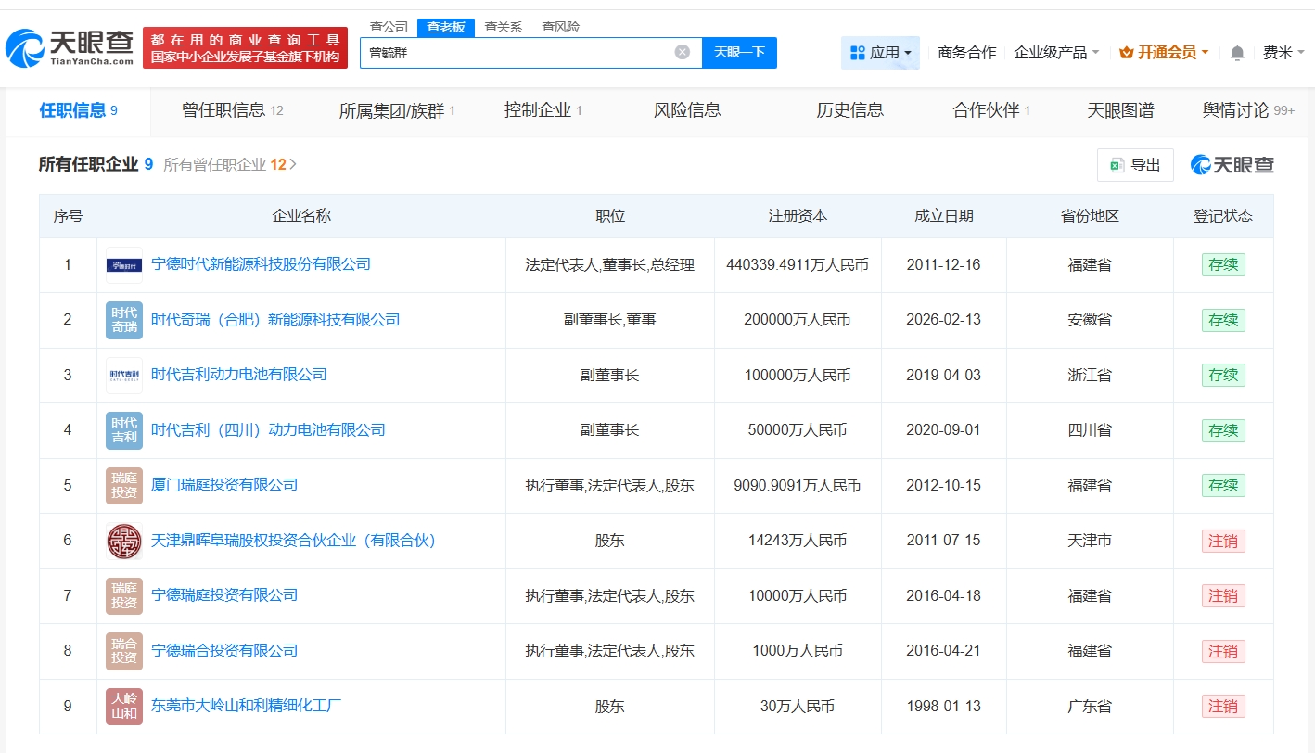Image resolution: width=1315 pixels, height=753 pixels.
Task: Open the notification bell
Action: click(x=1237, y=53)
